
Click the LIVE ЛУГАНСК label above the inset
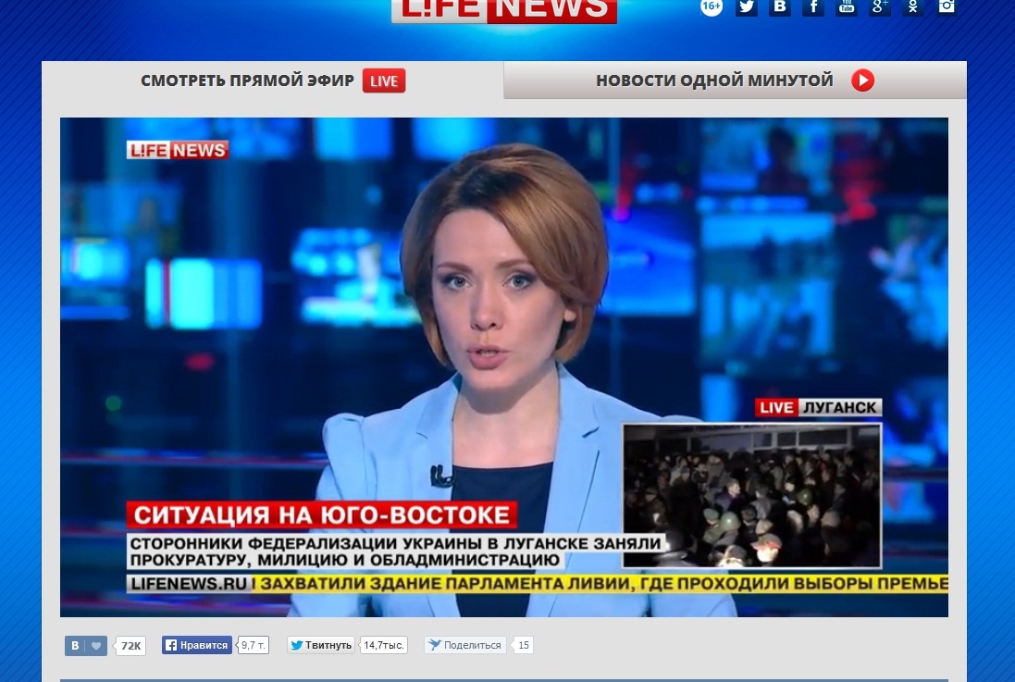tap(818, 407)
